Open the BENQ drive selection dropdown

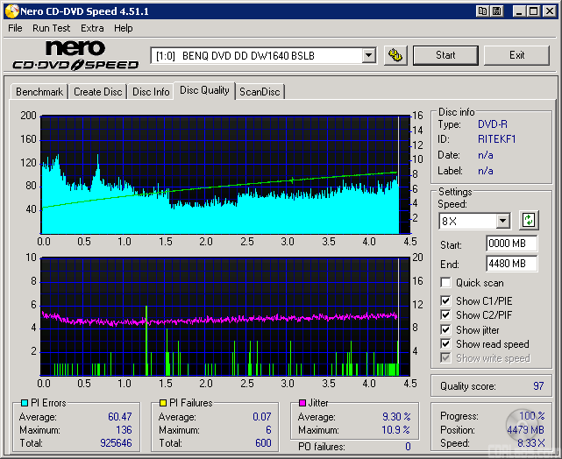tap(368, 55)
